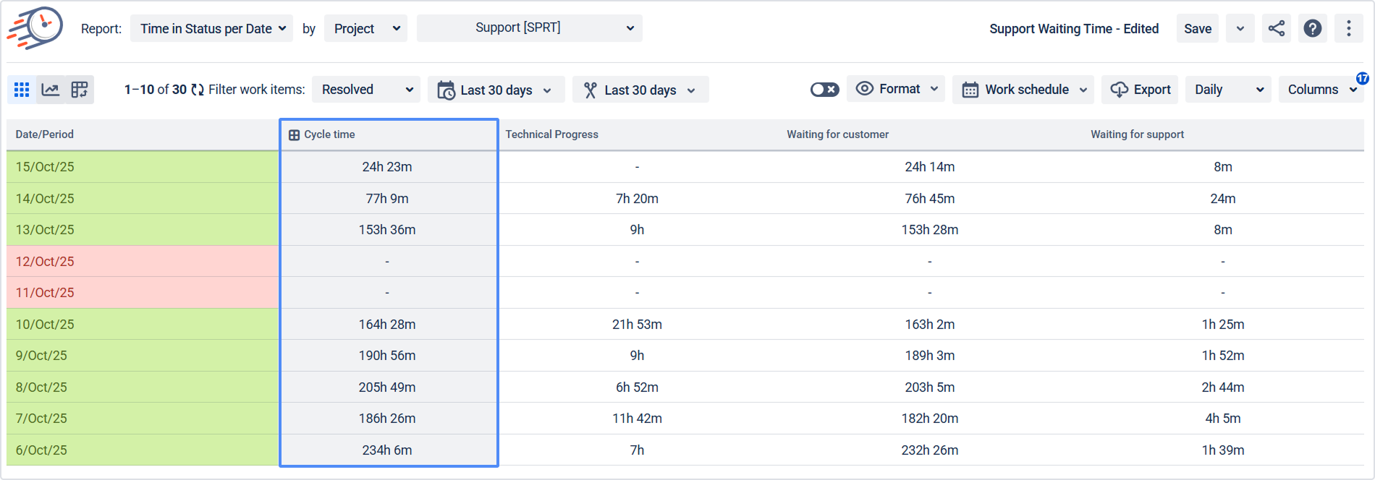Switch to grid table view
Image resolution: width=1375 pixels, height=480 pixels.
[x=22, y=90]
